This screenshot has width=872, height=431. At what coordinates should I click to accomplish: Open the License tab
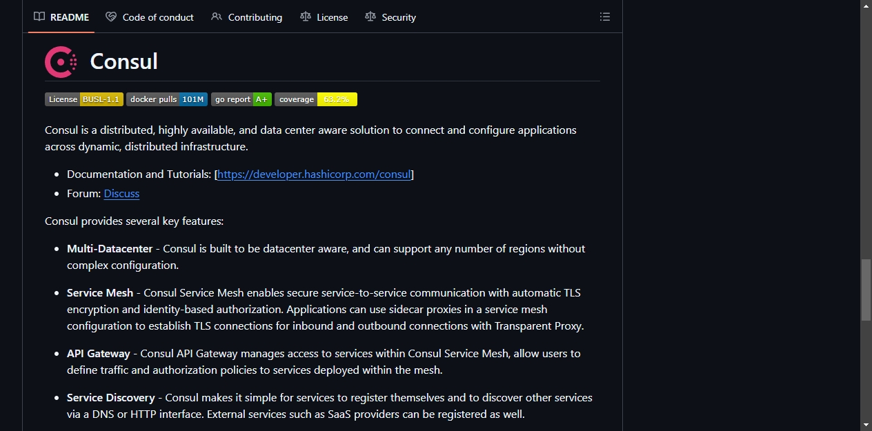[x=324, y=17]
